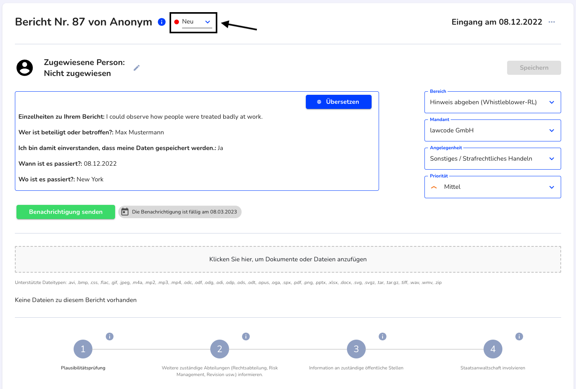Click the 'Staatsanwaltschaft involvieren' label
Image resolution: width=576 pixels, height=389 pixels.
click(493, 368)
